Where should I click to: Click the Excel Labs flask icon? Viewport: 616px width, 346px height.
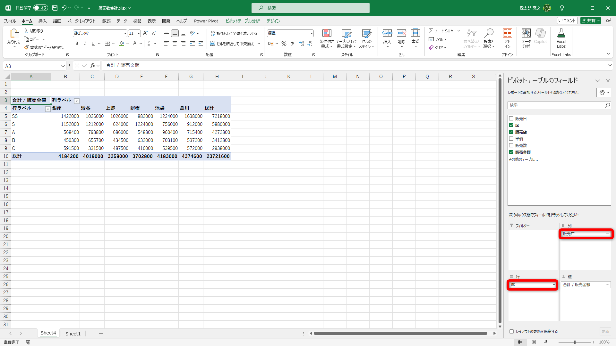(x=561, y=33)
